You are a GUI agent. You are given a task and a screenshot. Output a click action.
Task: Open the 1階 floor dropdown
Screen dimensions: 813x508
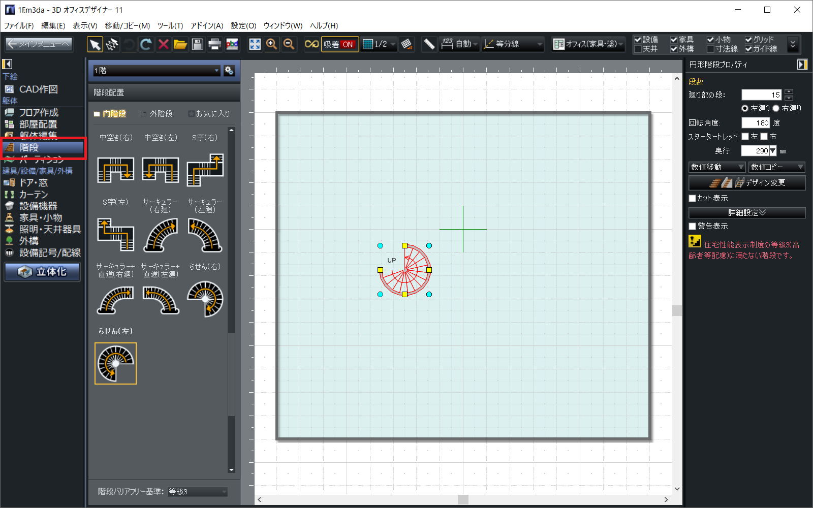click(x=156, y=71)
